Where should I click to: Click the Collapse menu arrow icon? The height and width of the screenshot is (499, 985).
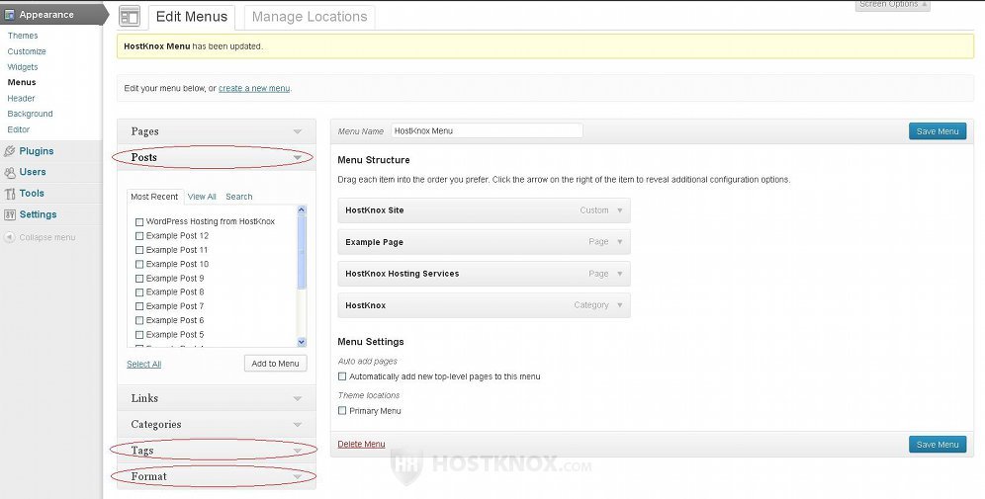pyautogui.click(x=10, y=237)
